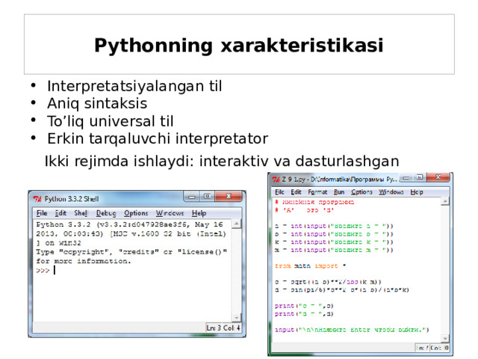The image size is (478, 359).
Task: Open File menu in Python Shell window
Action: 42,213
